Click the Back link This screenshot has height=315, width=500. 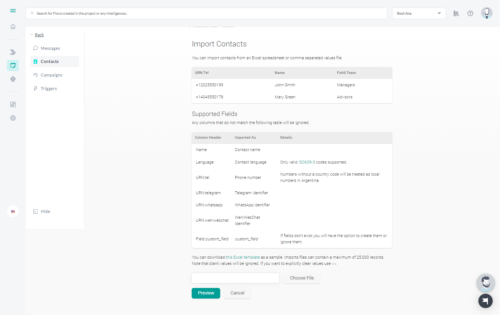[x=39, y=35]
